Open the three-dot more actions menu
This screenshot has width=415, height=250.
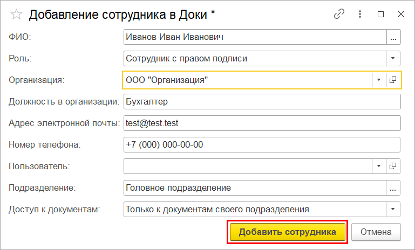click(x=359, y=14)
